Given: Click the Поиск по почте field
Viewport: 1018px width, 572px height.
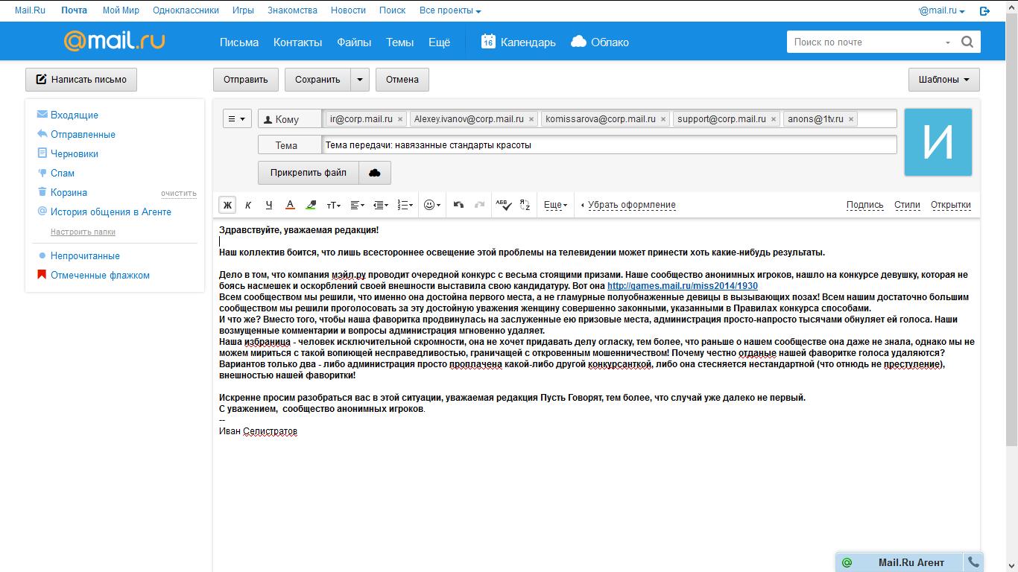Looking at the screenshot, I should point(864,42).
